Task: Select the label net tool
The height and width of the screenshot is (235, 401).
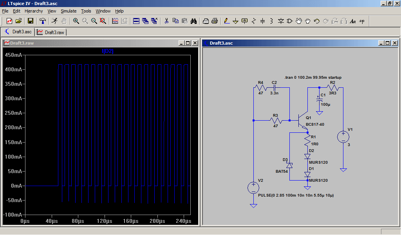Action: click(x=244, y=21)
